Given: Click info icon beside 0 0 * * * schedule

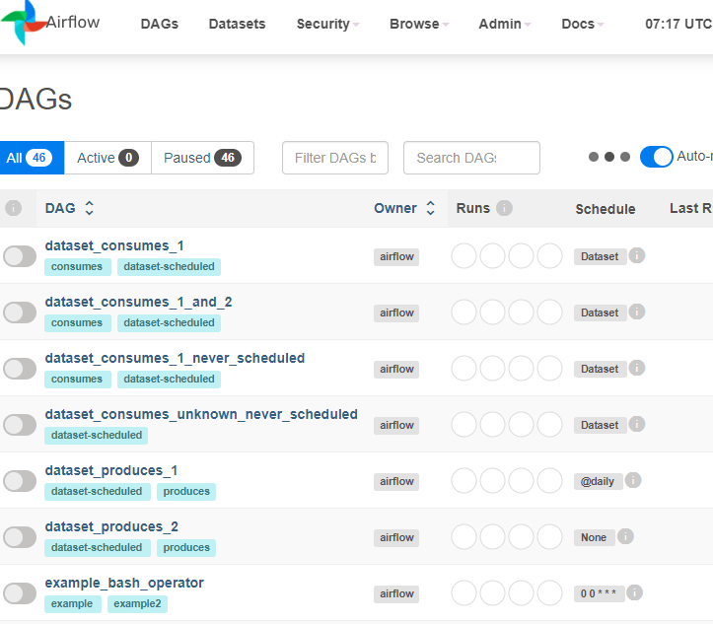Looking at the screenshot, I should pos(634,592).
